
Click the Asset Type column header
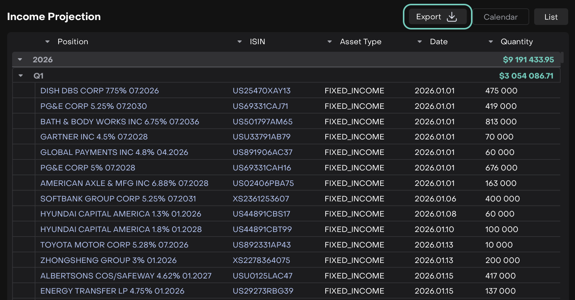tap(361, 42)
